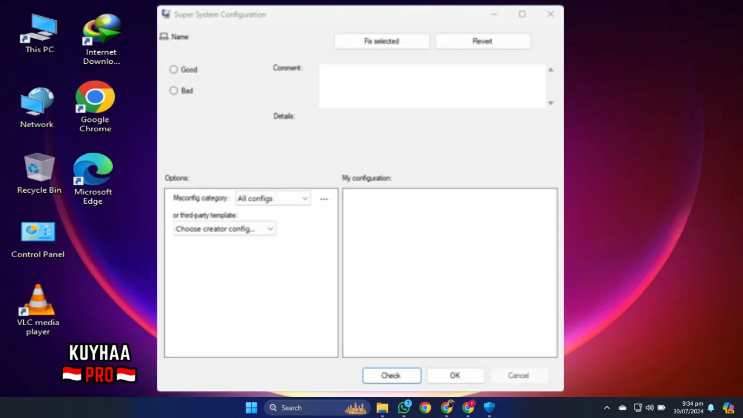Click the Check button

(392, 376)
